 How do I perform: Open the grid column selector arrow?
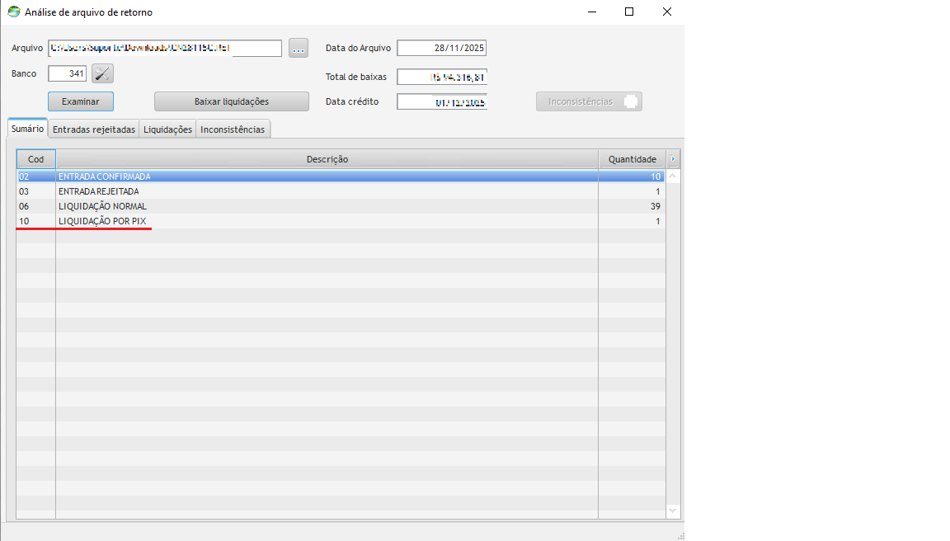click(673, 159)
